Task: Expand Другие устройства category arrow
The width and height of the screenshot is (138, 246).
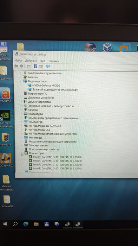Action: [x=21, y=102]
